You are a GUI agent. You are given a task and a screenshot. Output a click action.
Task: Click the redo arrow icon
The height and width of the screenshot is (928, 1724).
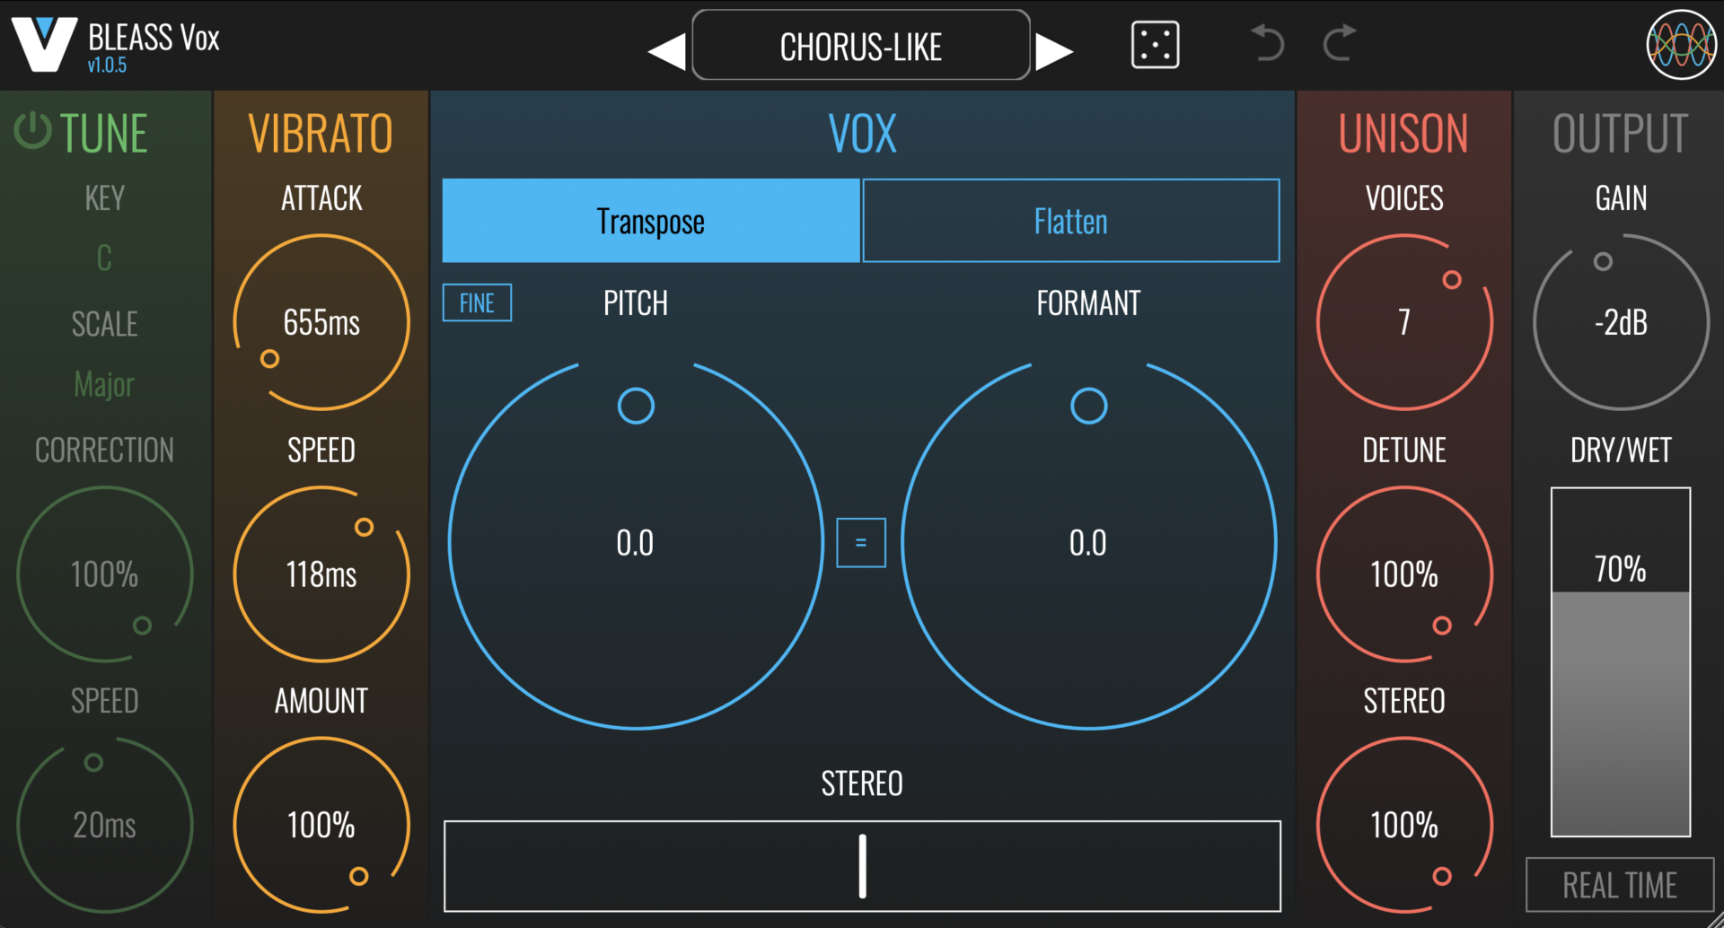[1339, 43]
